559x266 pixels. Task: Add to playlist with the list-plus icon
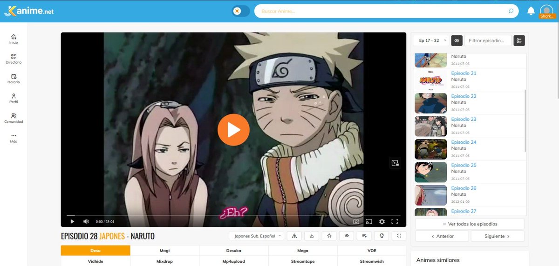tap(364, 236)
